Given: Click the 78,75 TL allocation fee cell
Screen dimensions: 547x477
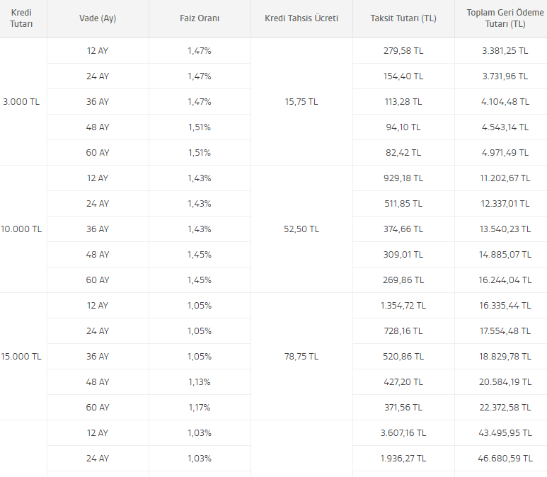Looking at the screenshot, I should [x=301, y=357].
